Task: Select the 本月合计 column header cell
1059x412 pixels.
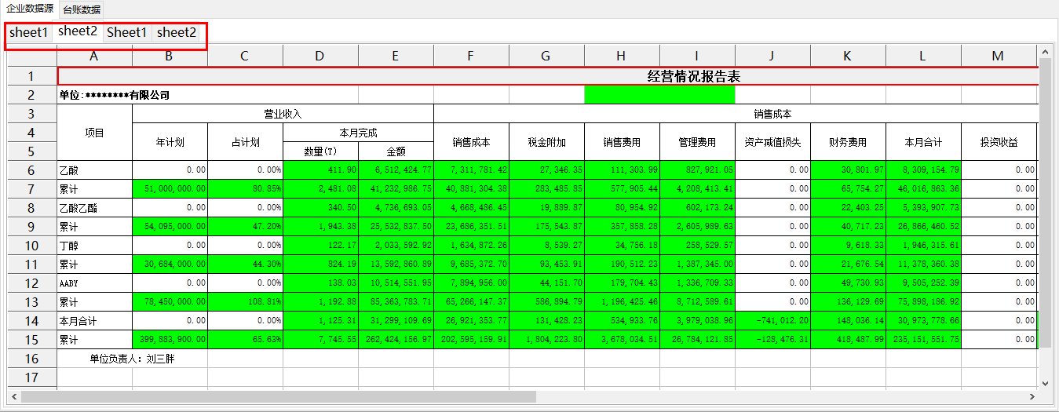Action: [923, 142]
